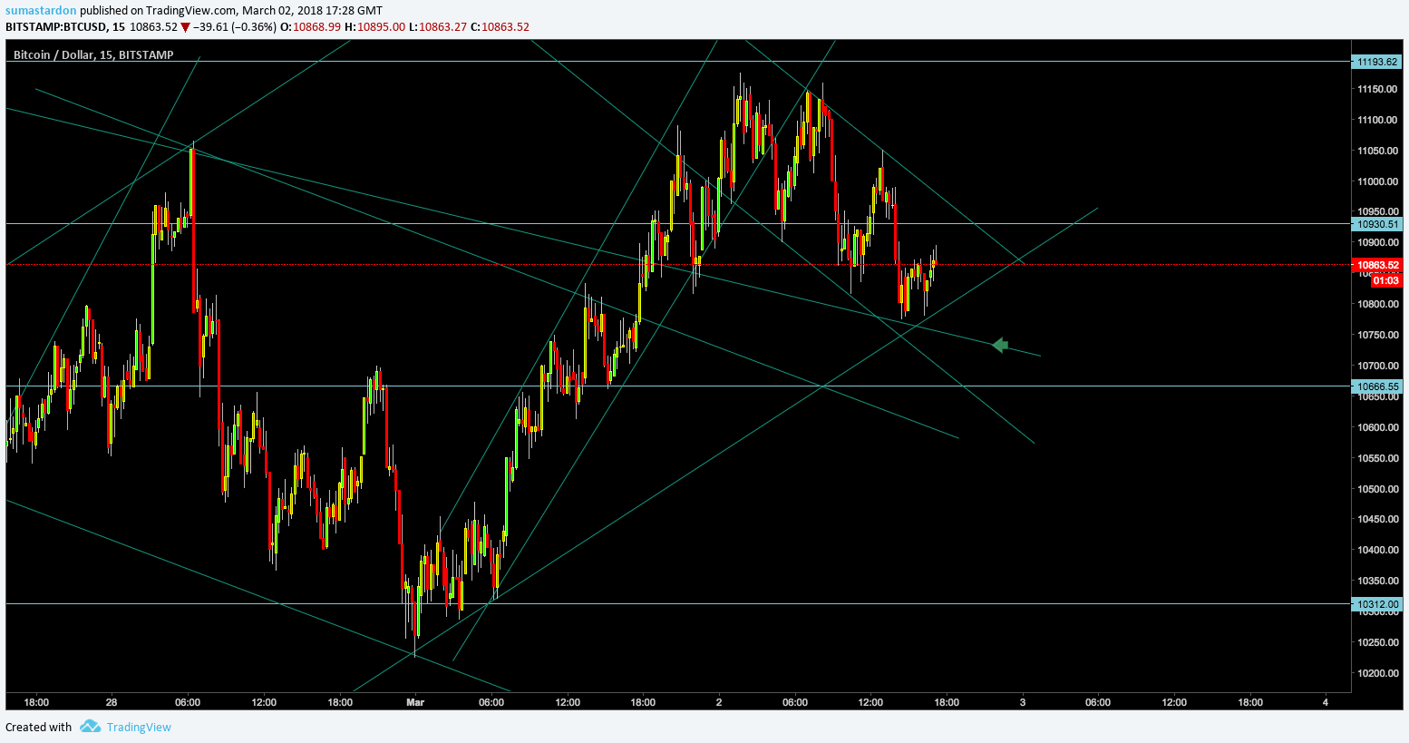Click the TradingView cloud logo icon

point(90,727)
